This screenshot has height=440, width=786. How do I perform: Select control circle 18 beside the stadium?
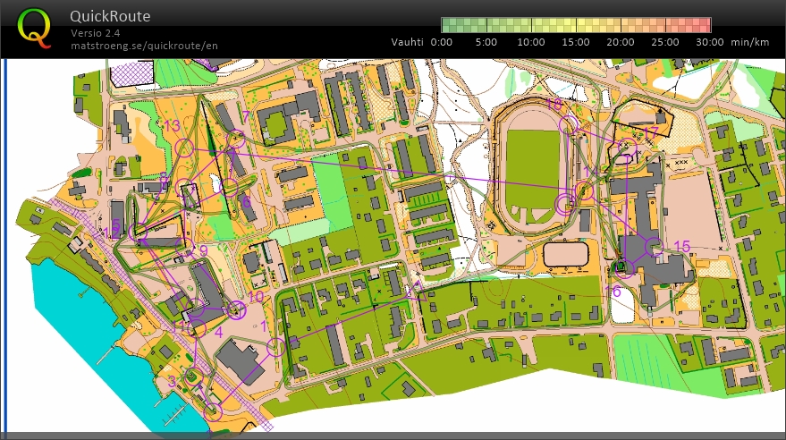568,124
